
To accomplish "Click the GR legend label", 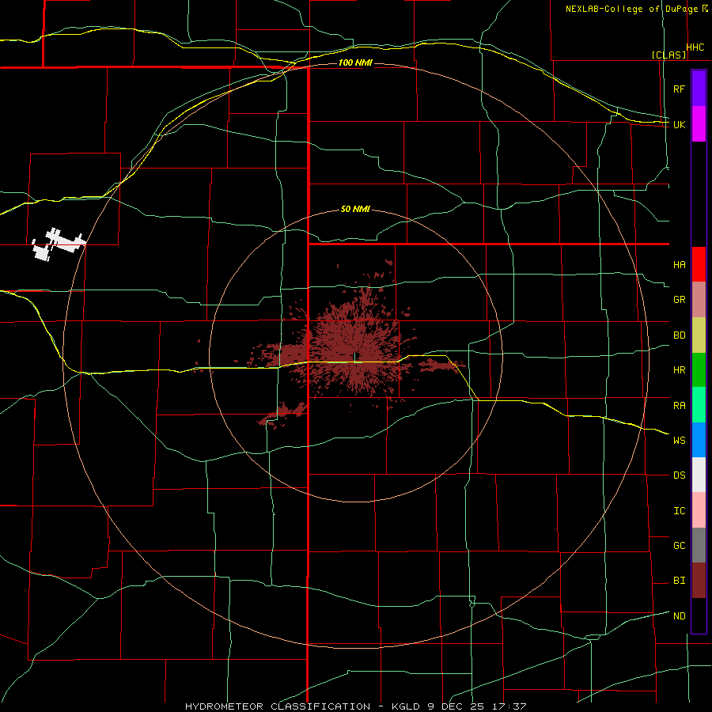I will pyautogui.click(x=679, y=300).
